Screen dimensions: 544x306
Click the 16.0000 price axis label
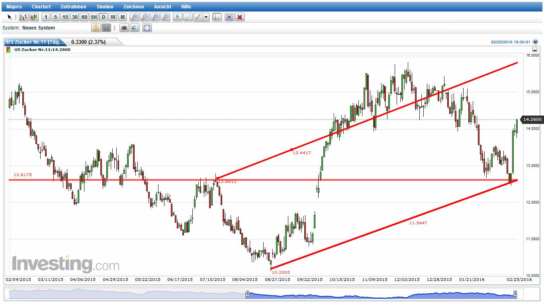coord(532,55)
